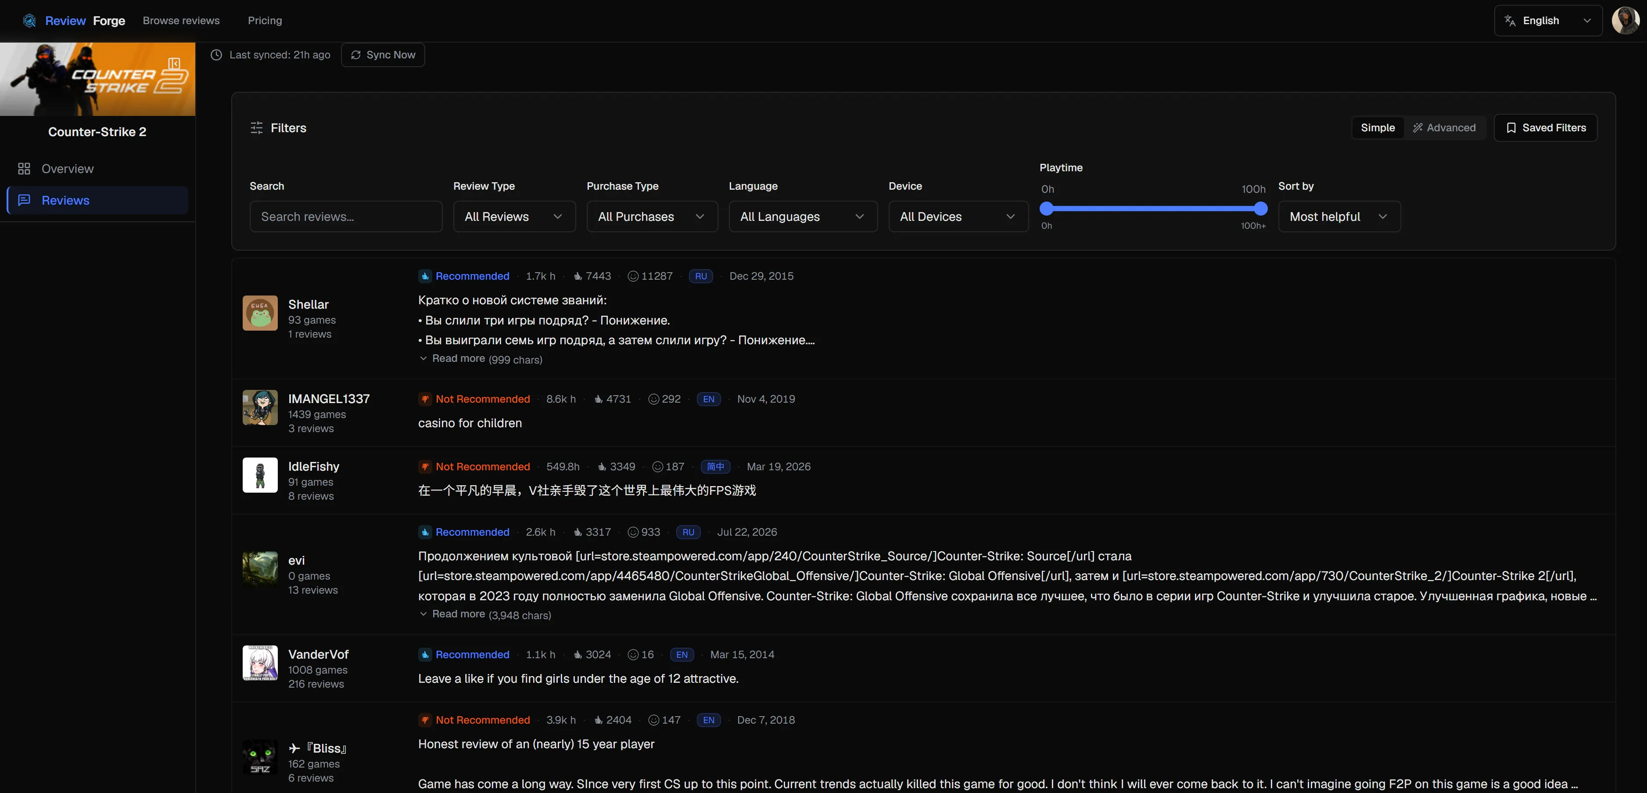
Task: Select Reviews in the sidebar
Action: [97, 200]
